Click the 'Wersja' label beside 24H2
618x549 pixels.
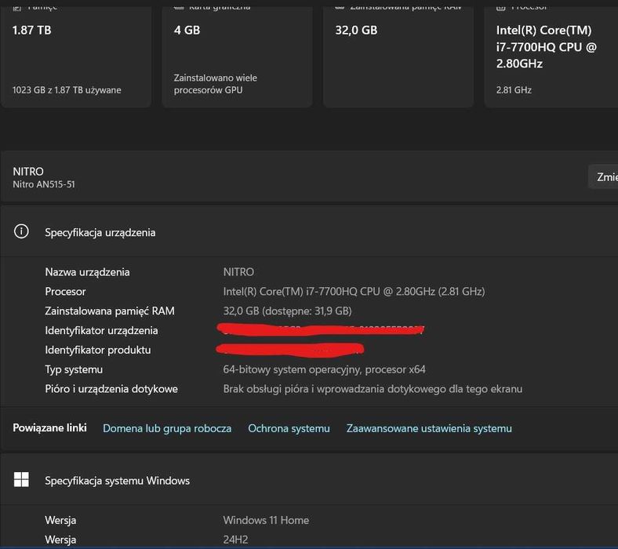60,540
